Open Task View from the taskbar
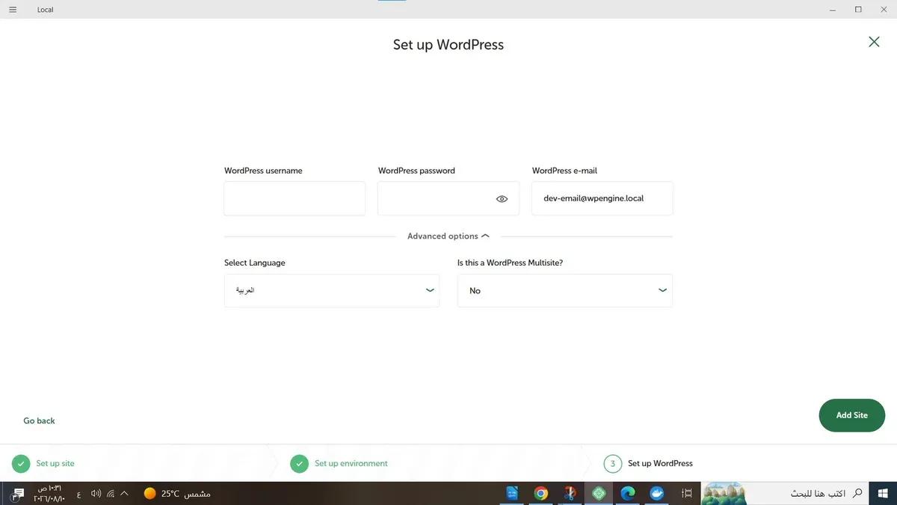Viewport: 897px width, 505px height. point(687,494)
